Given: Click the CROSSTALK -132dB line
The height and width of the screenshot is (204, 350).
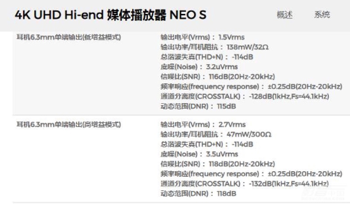Looking at the screenshot, I should 245,183.
